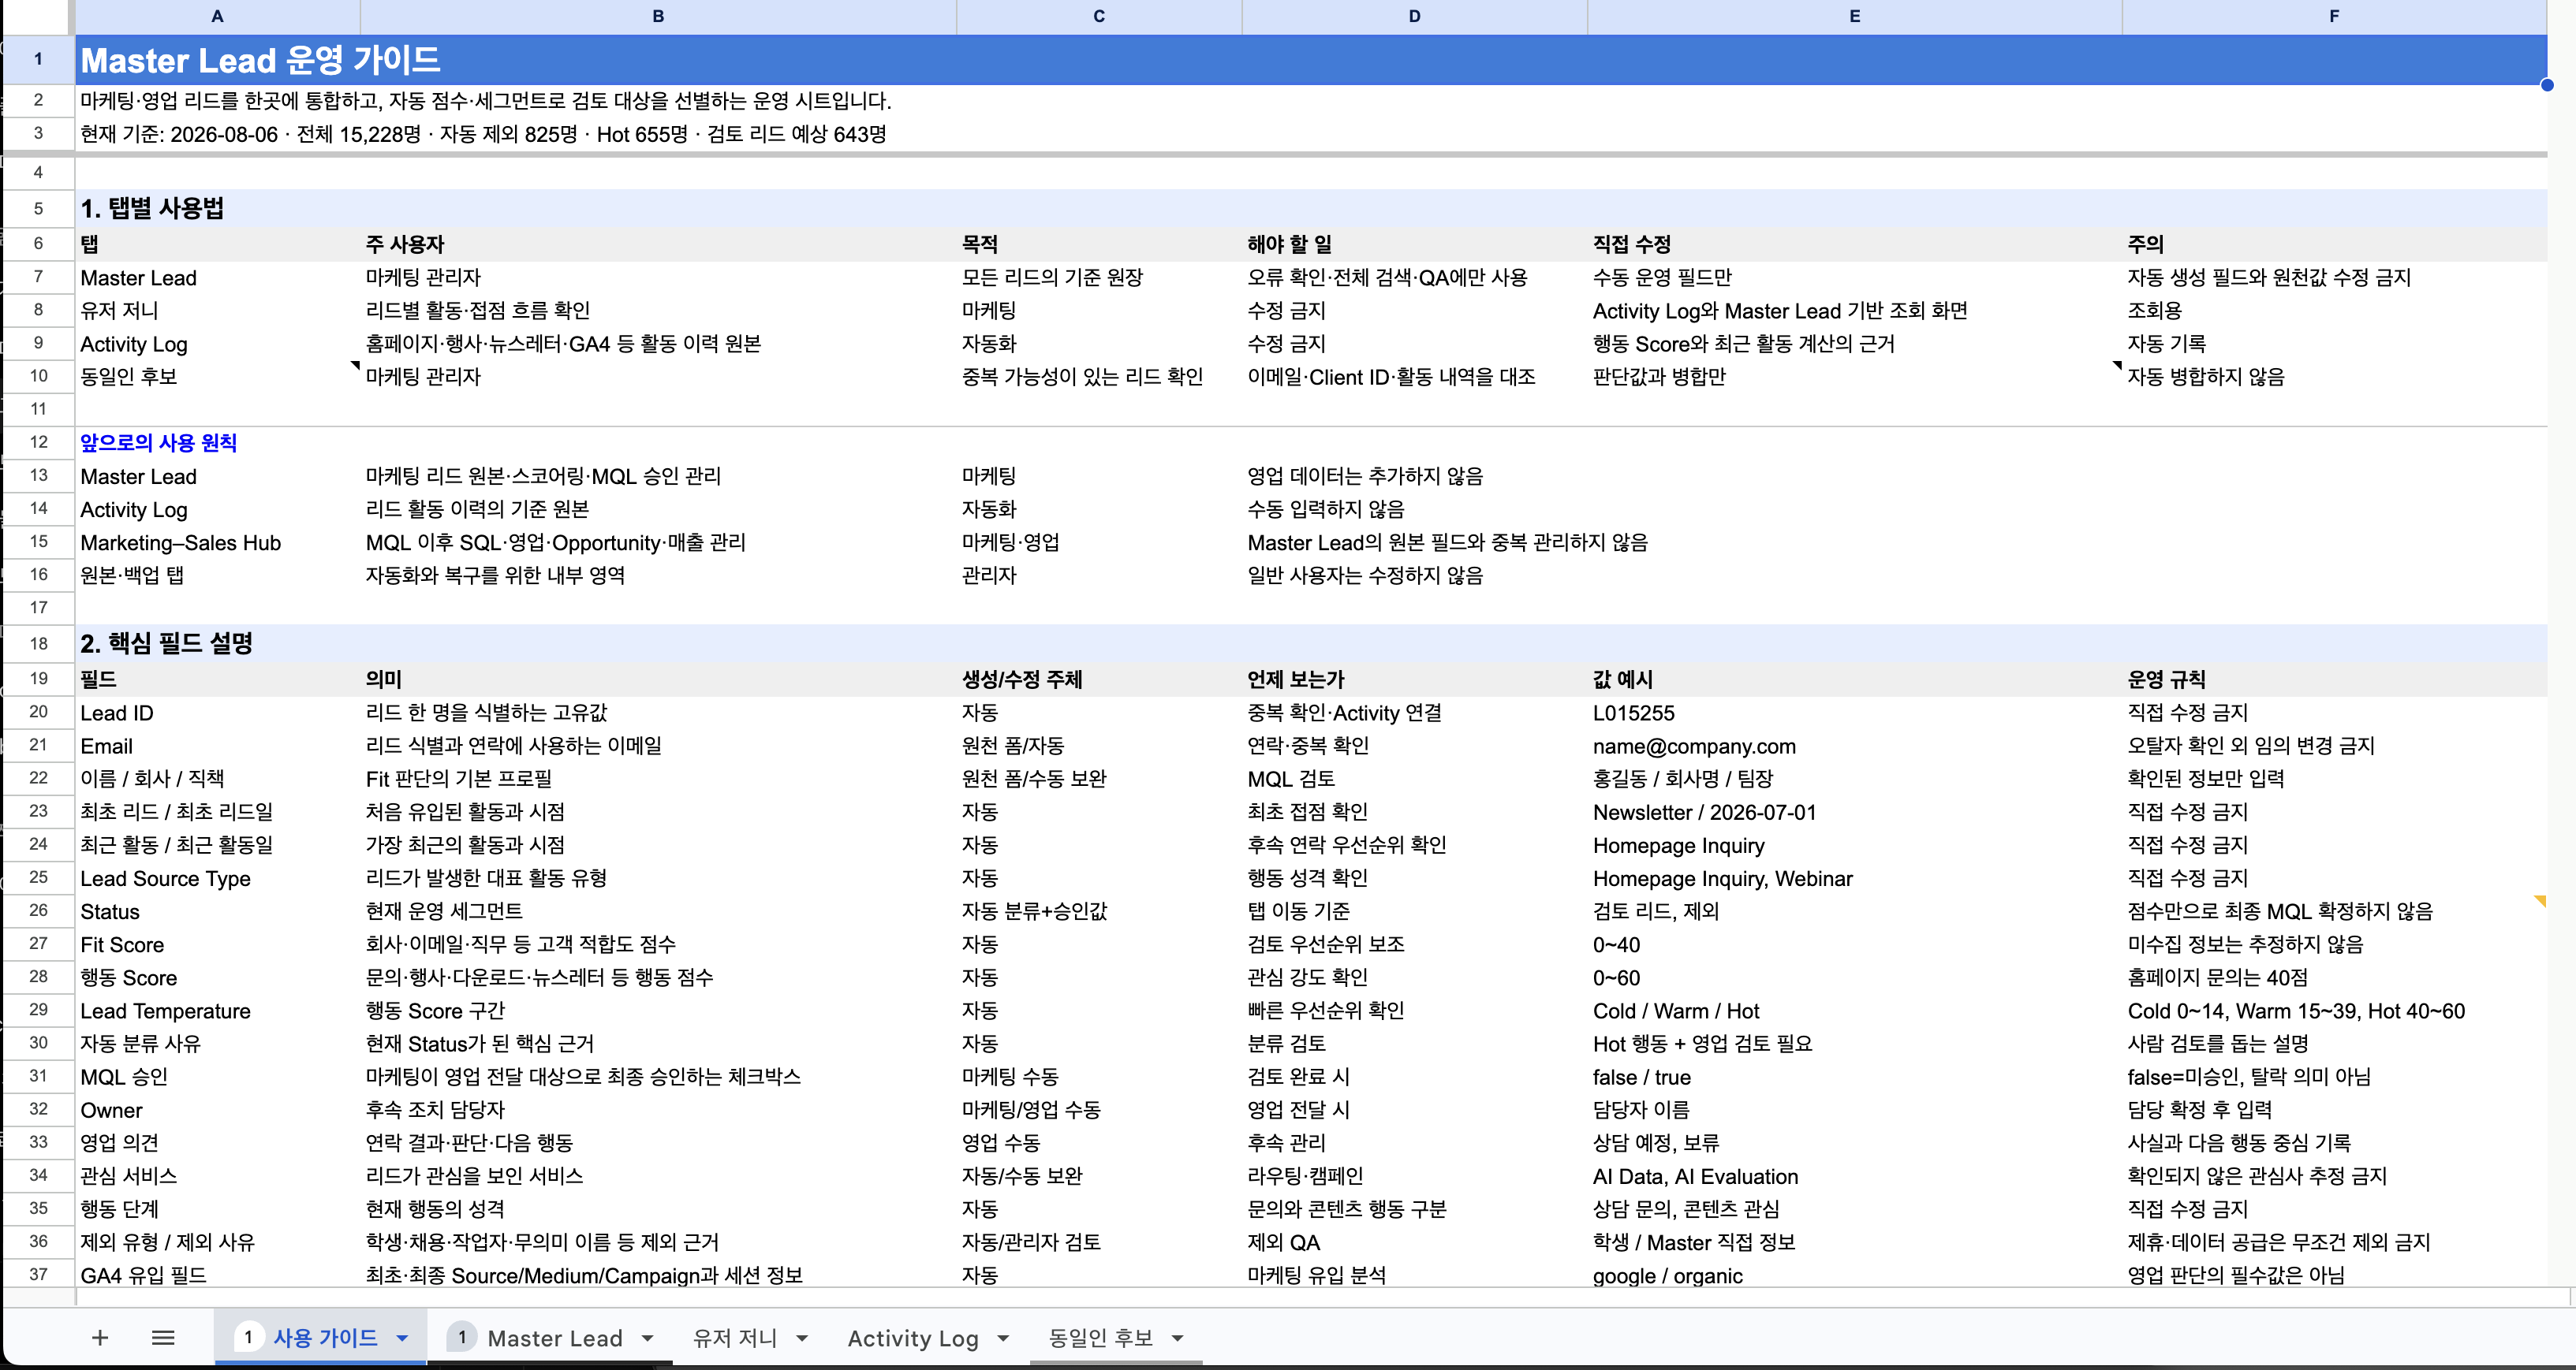Select the L015255 Lead ID example cell
This screenshot has height=1370, width=2576.
pyautogui.click(x=1854, y=713)
